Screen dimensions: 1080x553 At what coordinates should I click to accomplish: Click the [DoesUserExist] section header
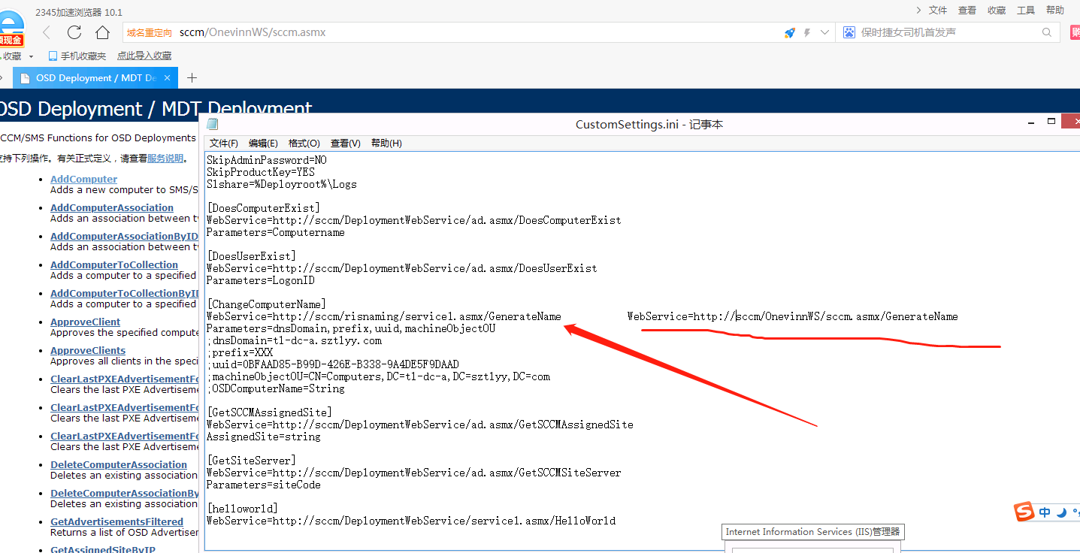pos(252,256)
